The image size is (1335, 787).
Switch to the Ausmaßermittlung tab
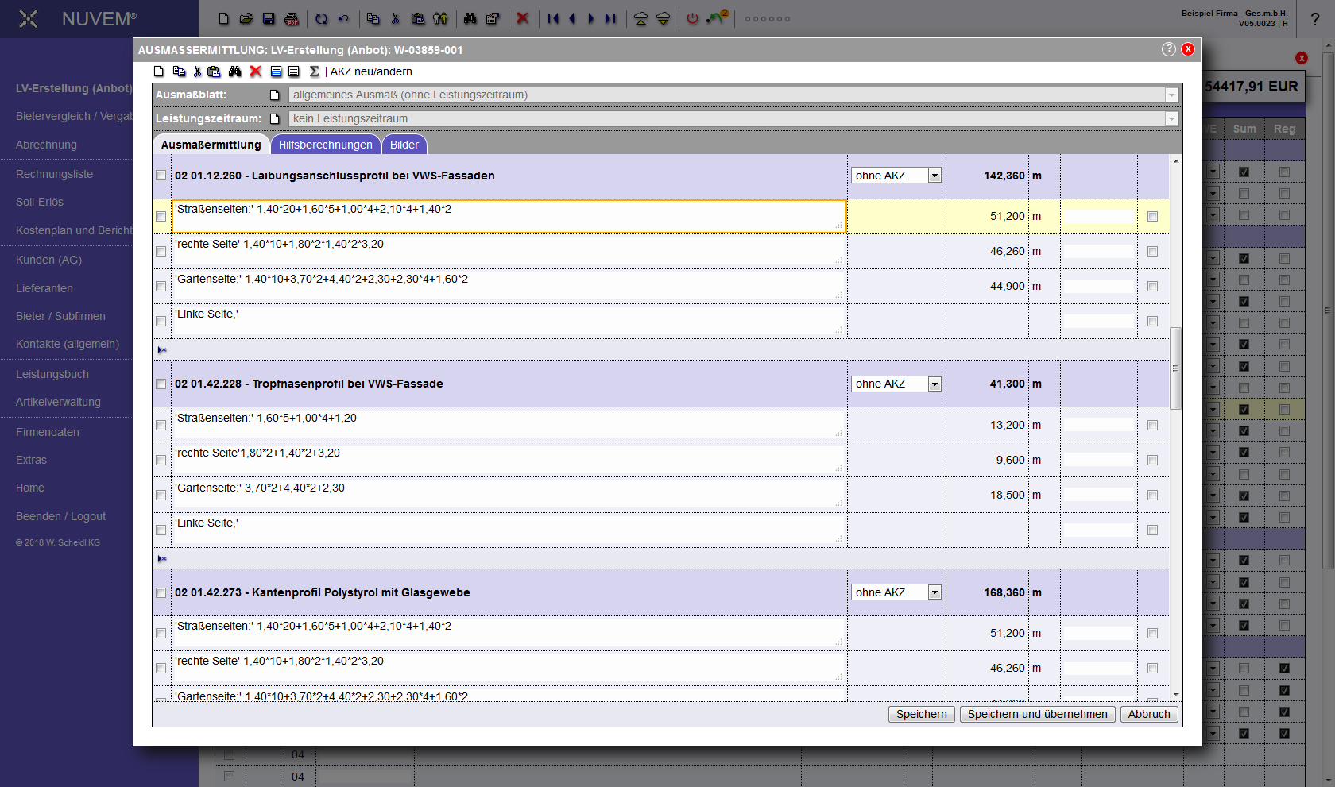click(211, 145)
